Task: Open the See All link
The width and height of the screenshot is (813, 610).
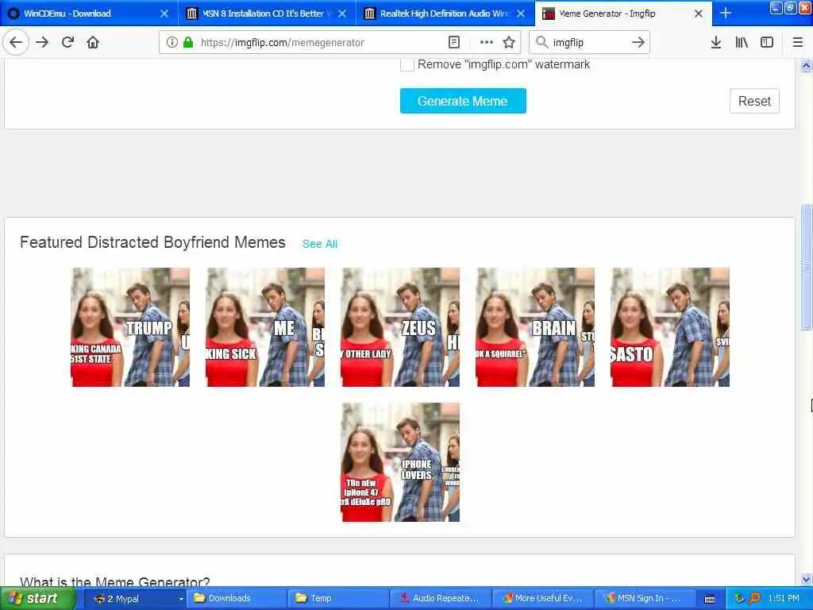Action: (319, 244)
